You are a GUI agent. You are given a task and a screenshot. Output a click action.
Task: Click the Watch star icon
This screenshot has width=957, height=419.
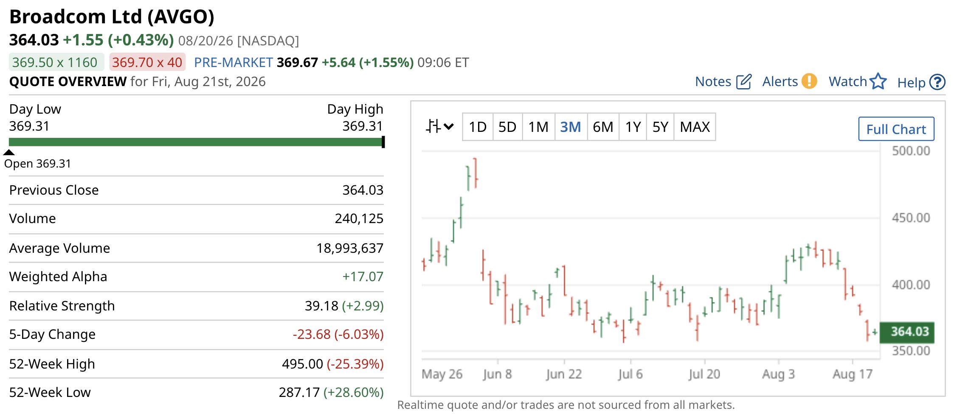(878, 81)
